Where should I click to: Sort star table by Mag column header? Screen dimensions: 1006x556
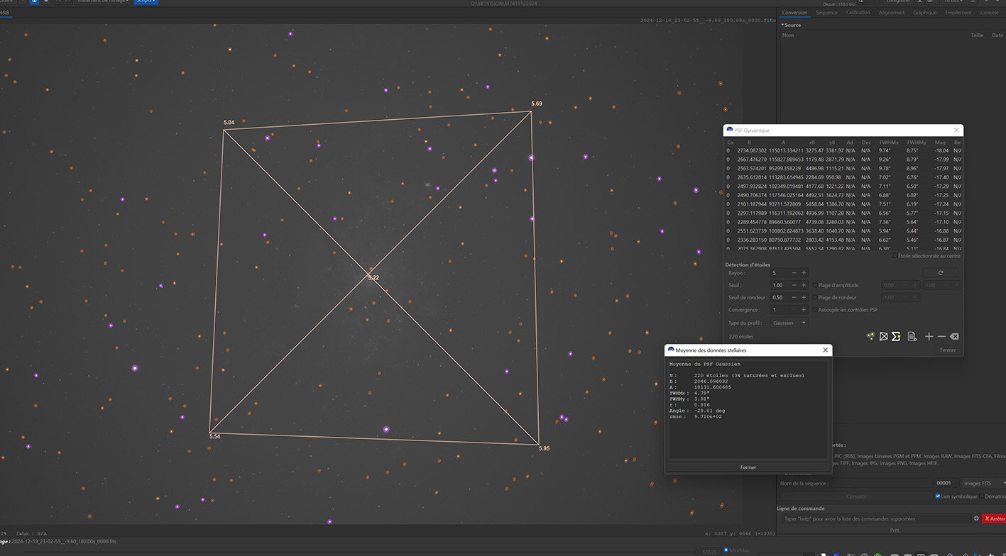(940, 142)
